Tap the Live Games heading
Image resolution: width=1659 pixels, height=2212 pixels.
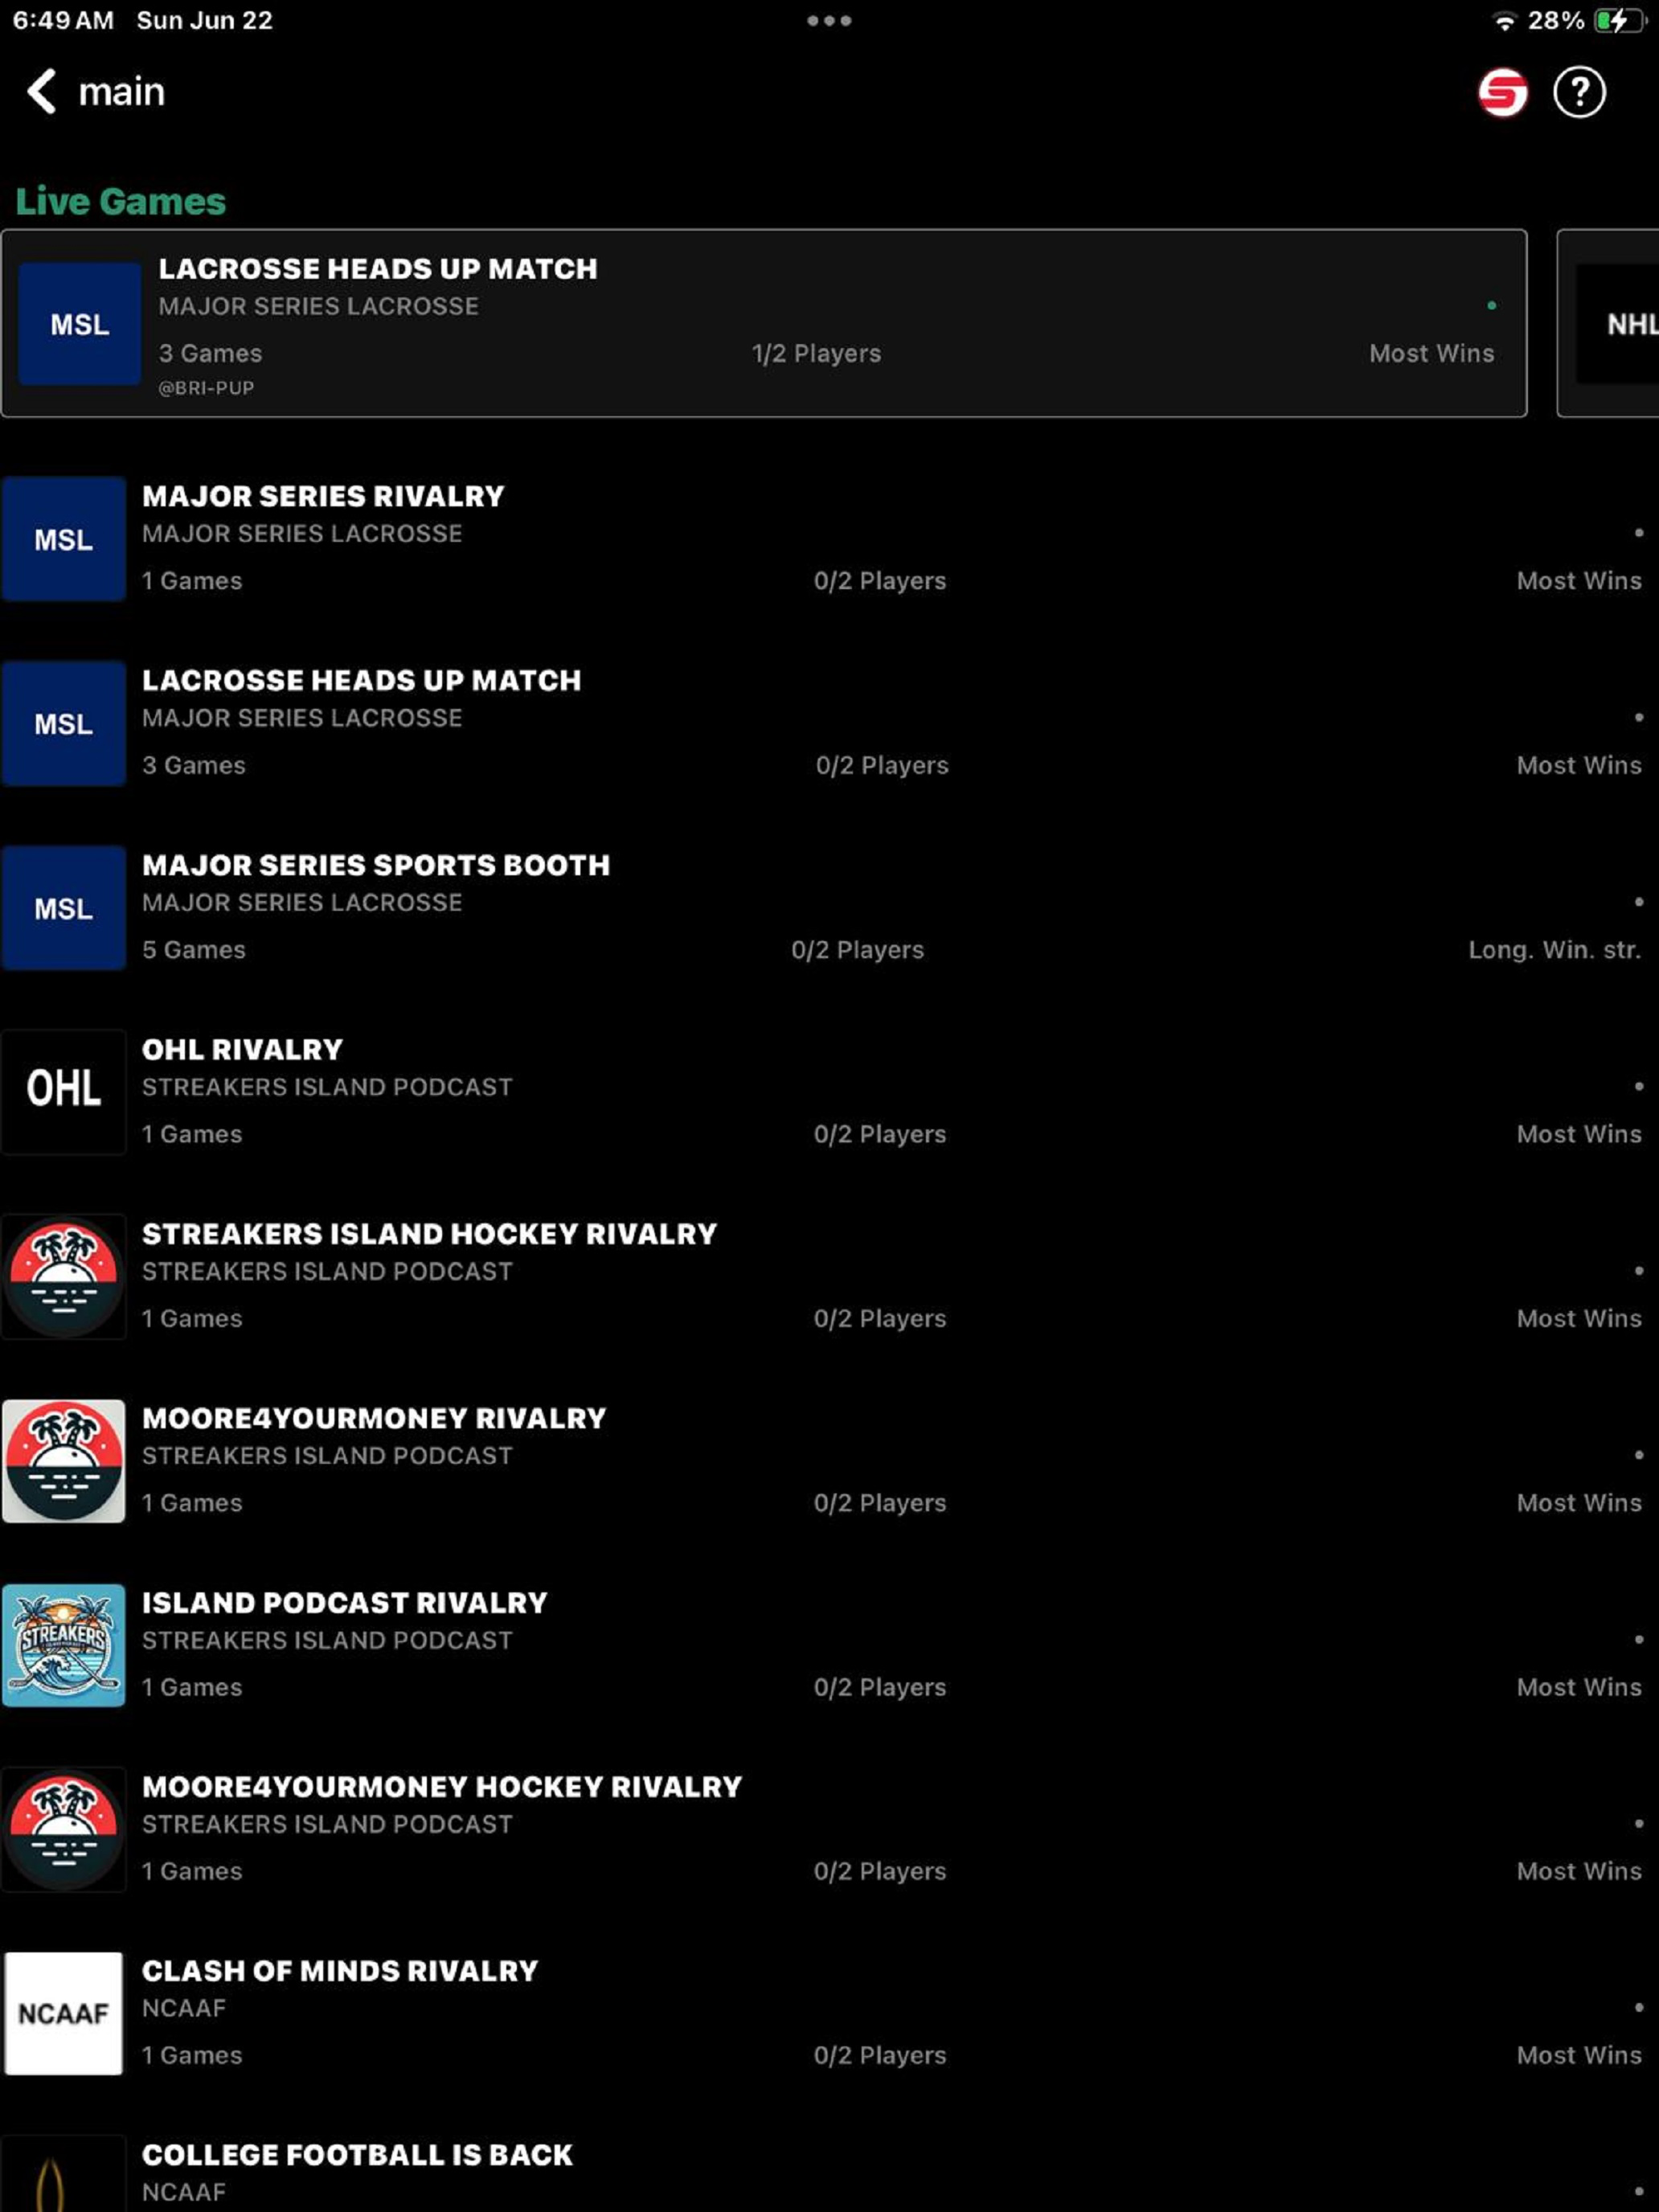pyautogui.click(x=121, y=202)
